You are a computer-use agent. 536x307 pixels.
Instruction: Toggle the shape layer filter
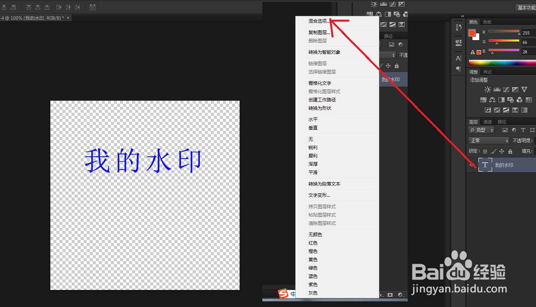tap(532, 130)
